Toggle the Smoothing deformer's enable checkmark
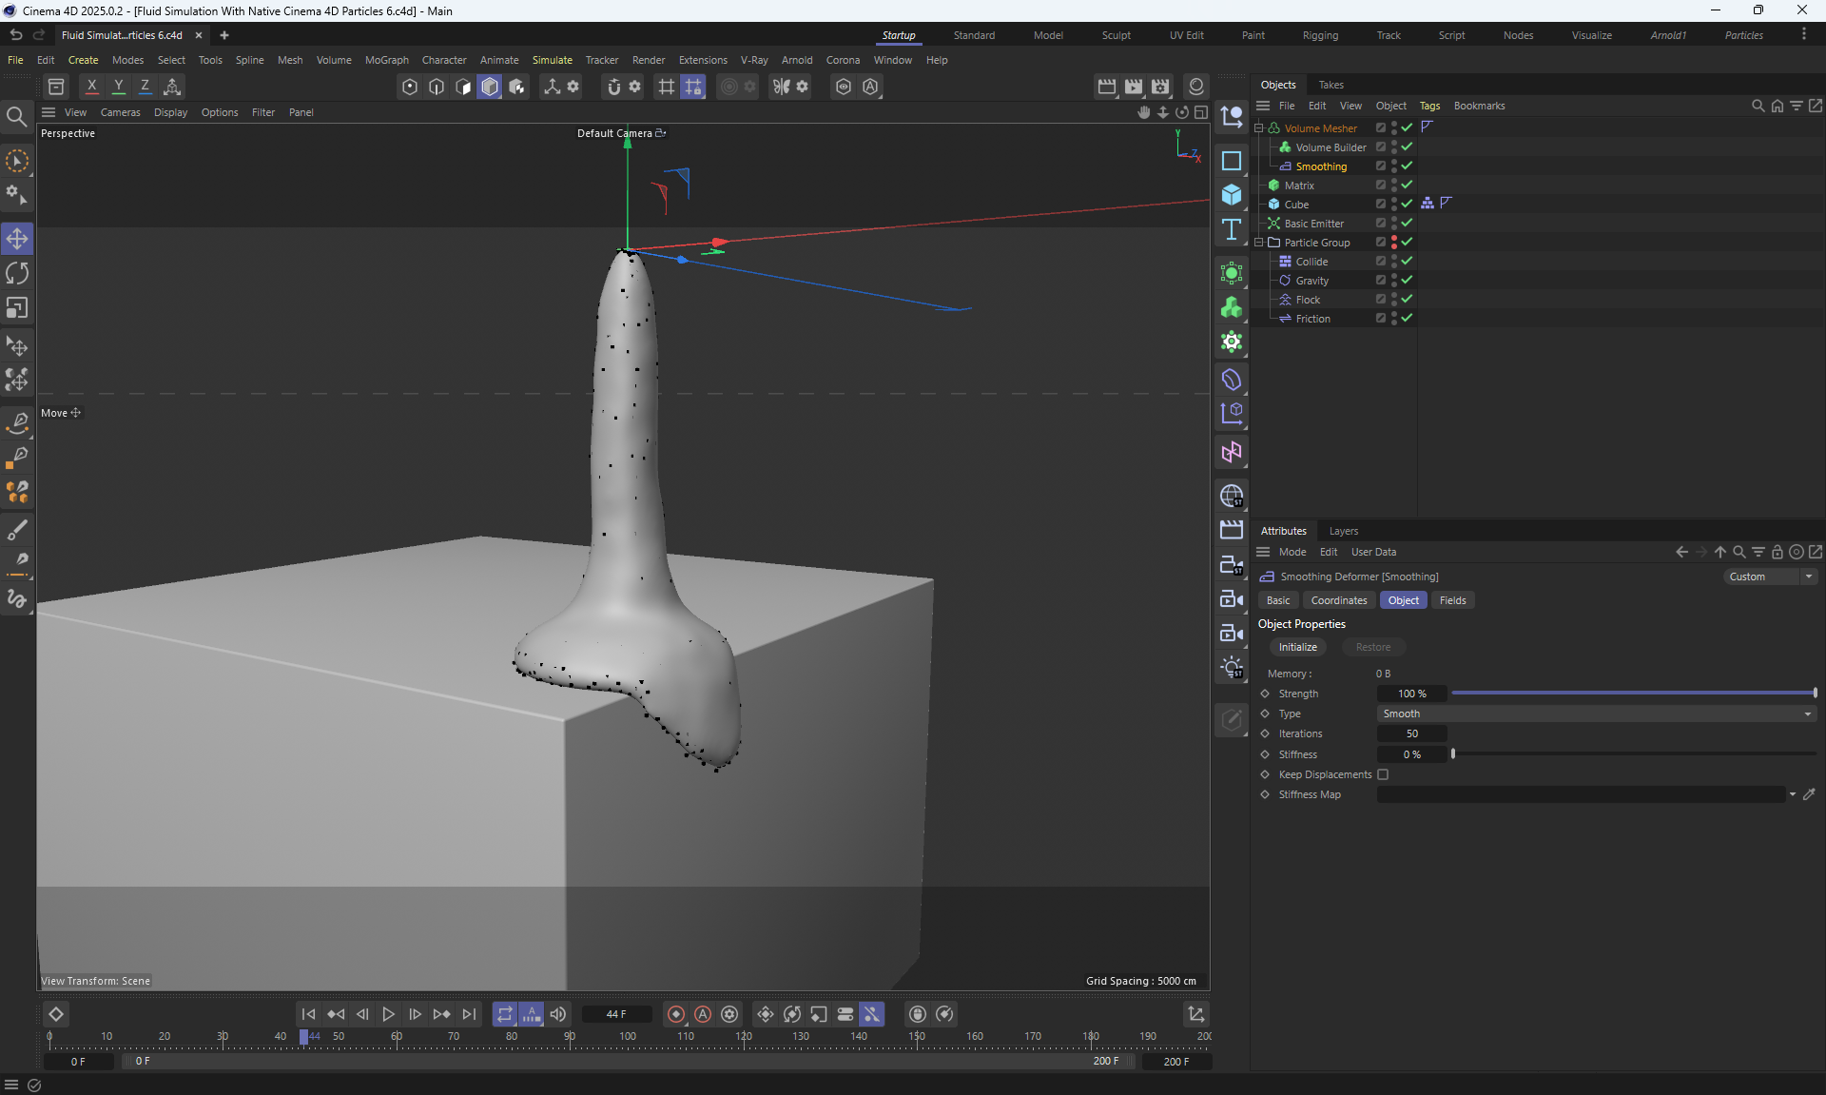The image size is (1826, 1095). coord(1407,166)
